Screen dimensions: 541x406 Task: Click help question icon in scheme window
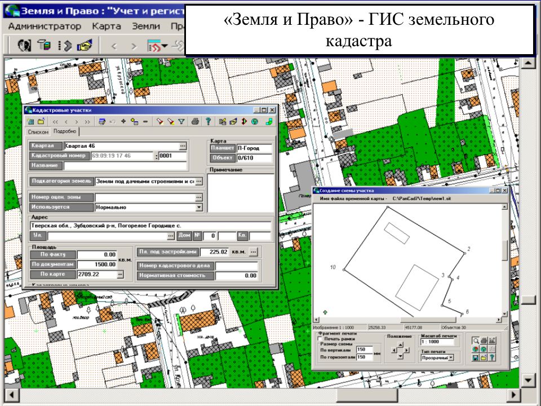tap(493, 358)
